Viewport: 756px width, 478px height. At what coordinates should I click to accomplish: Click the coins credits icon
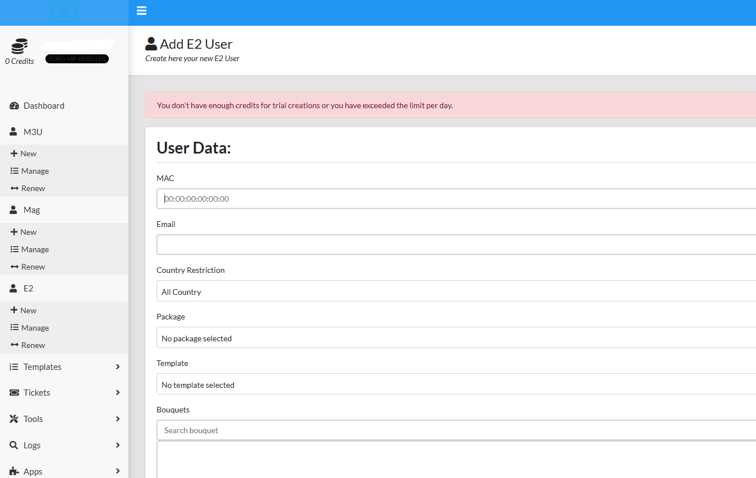pyautogui.click(x=20, y=47)
